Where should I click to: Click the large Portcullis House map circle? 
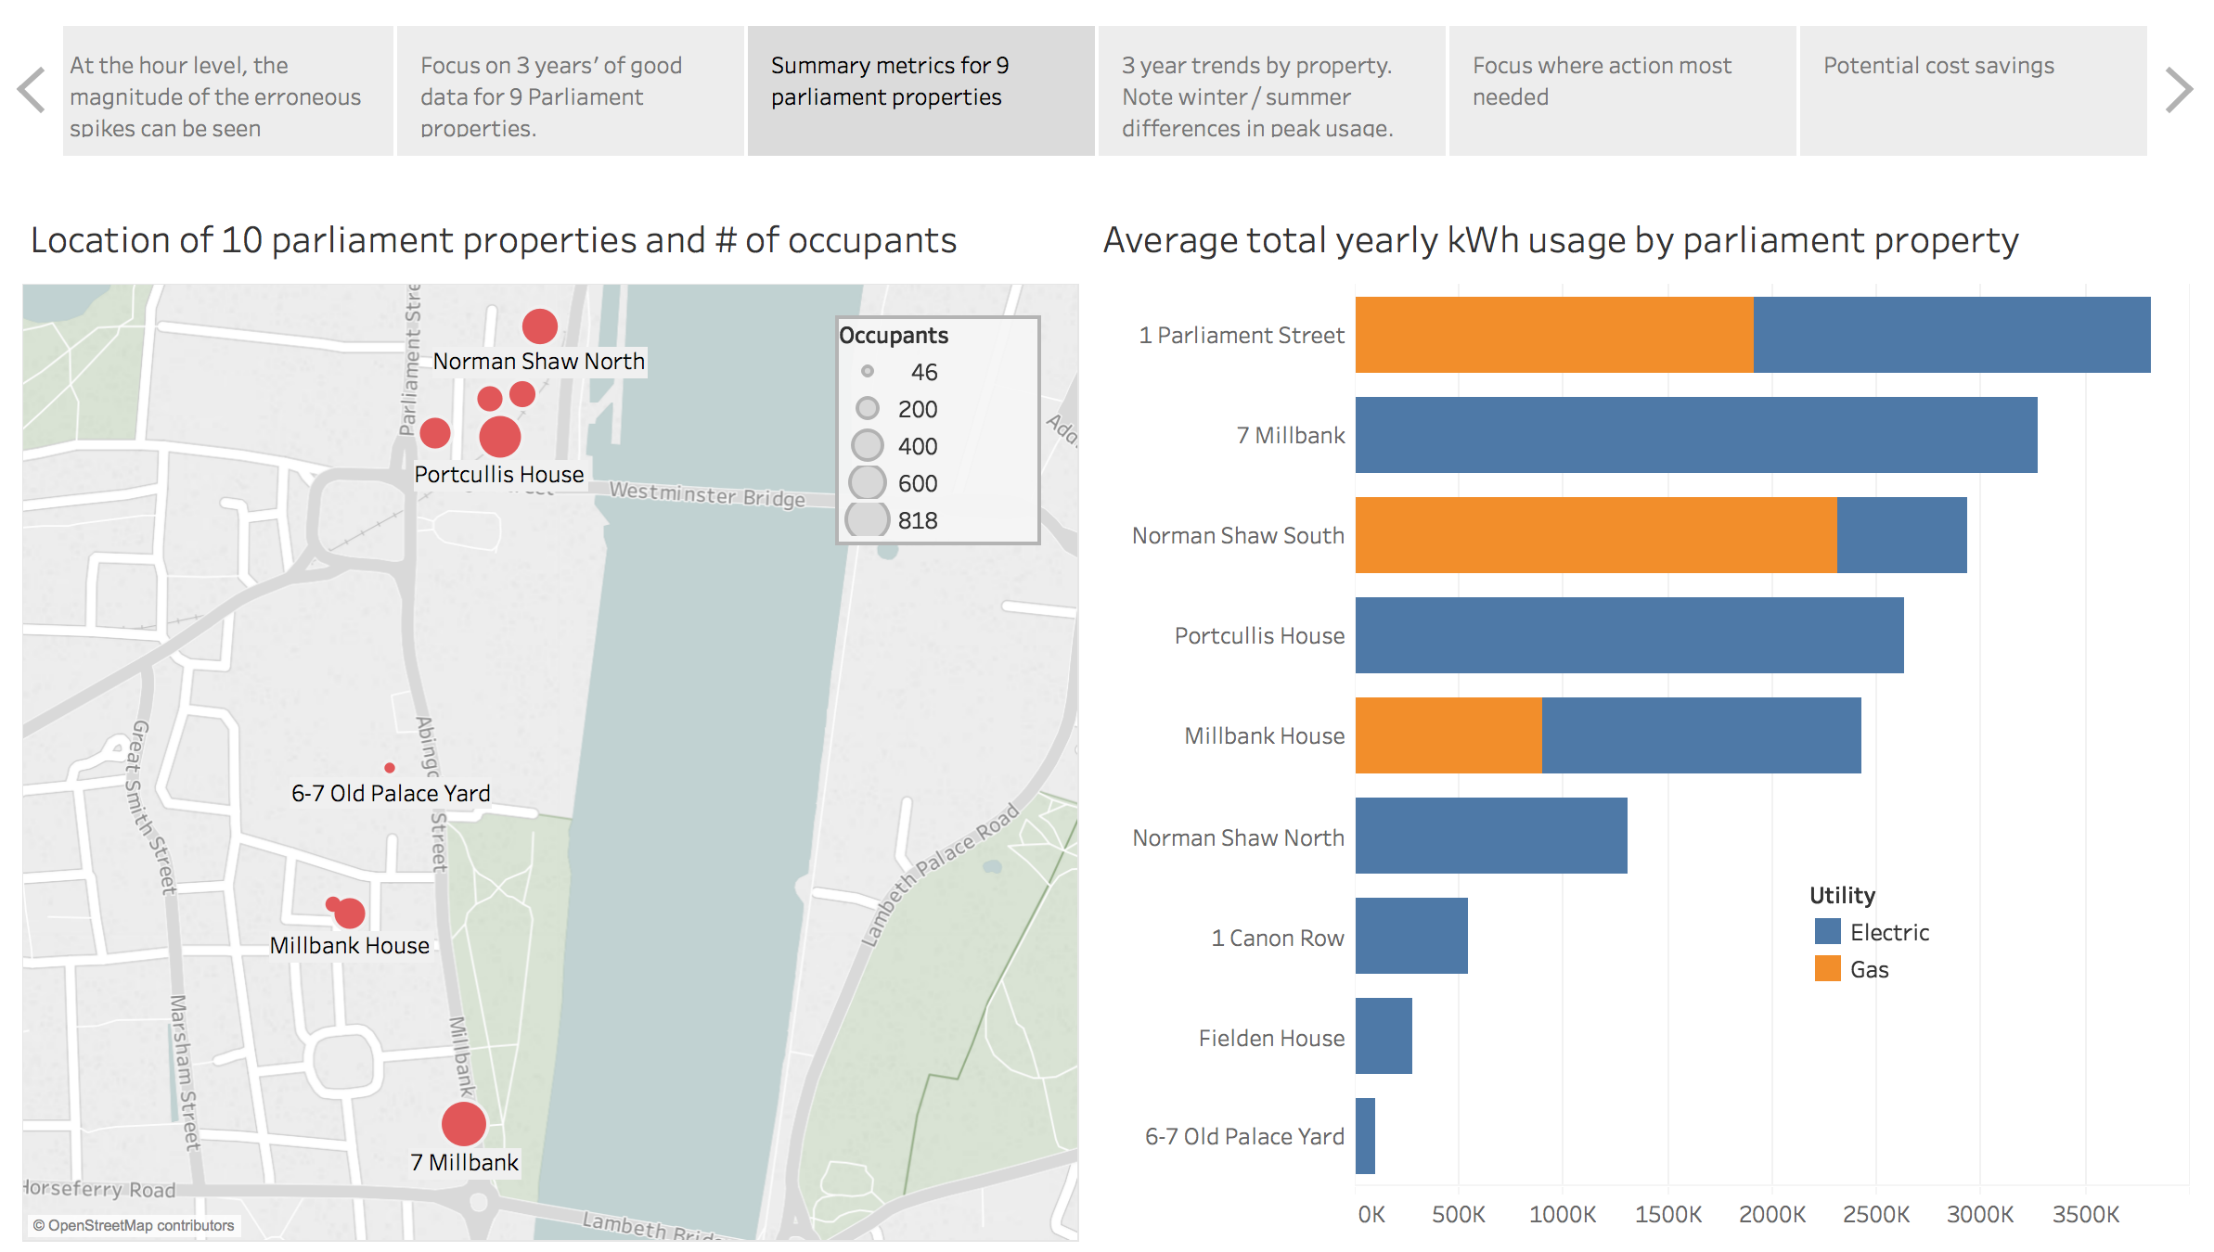click(x=499, y=437)
